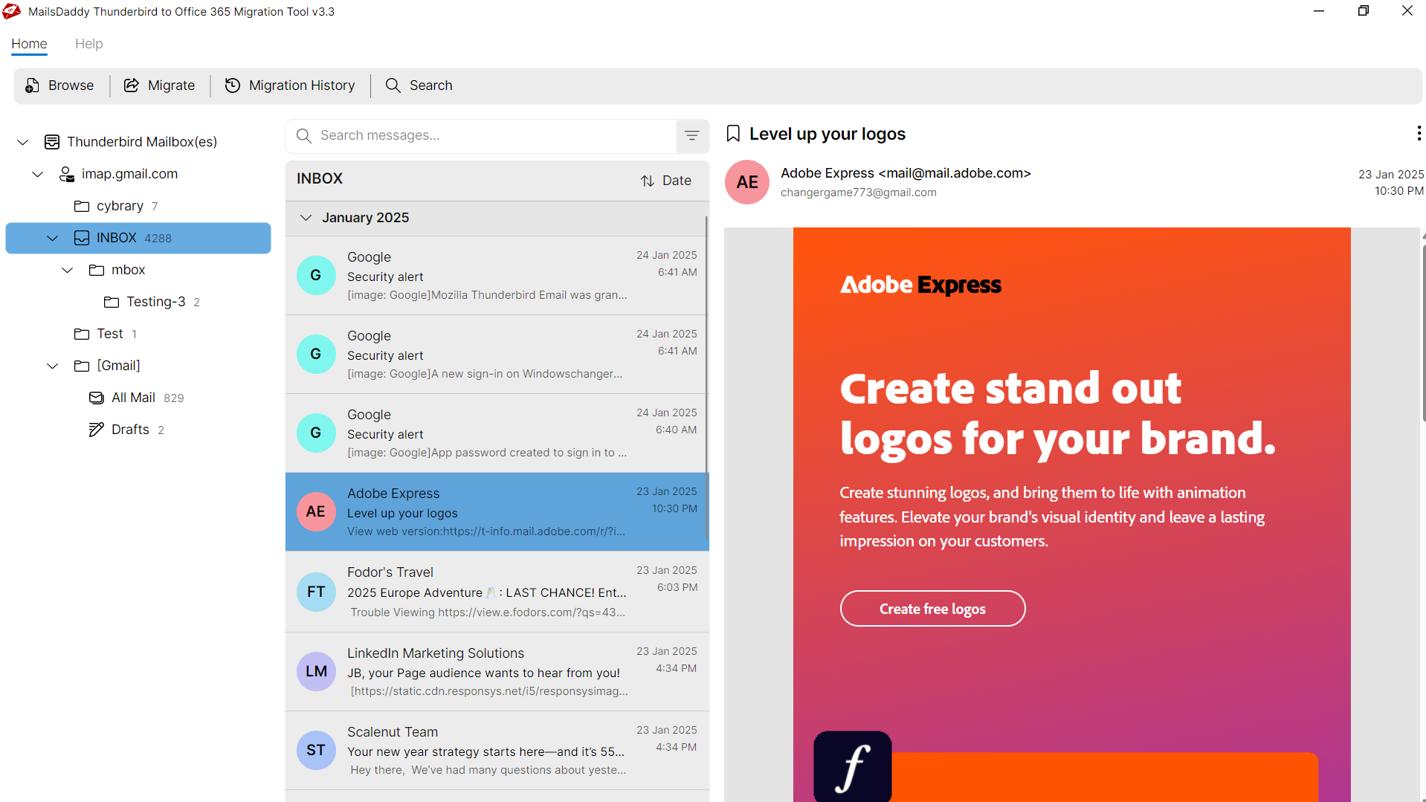Click the Browse toolbar icon

[32, 85]
